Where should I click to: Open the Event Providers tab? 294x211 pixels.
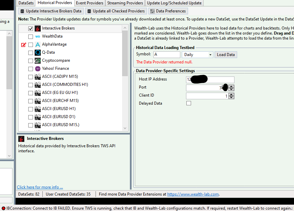89,3
